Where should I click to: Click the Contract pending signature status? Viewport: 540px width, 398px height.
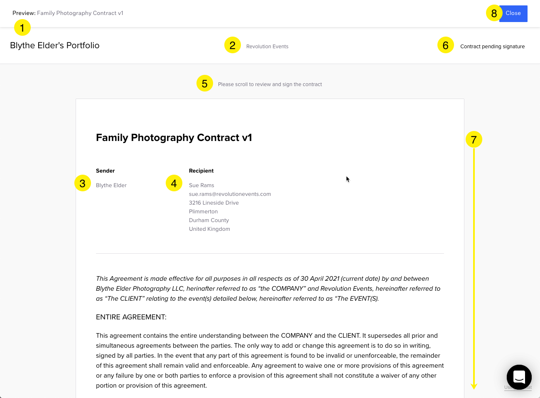492,47
